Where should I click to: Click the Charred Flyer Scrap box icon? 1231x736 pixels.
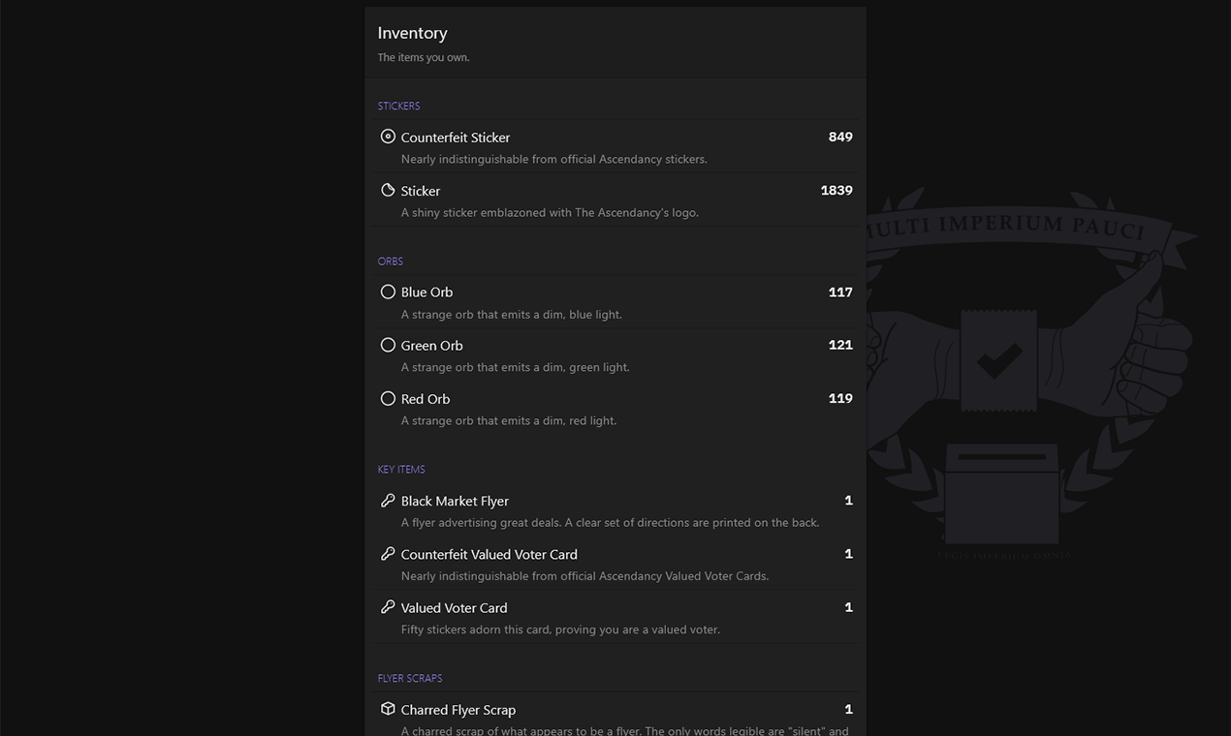[388, 709]
